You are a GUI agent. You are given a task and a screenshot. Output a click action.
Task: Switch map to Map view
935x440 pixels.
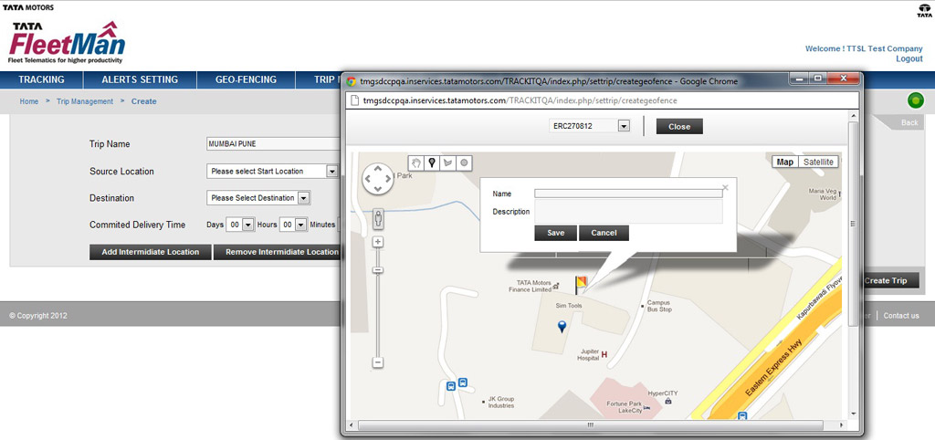[x=784, y=162]
